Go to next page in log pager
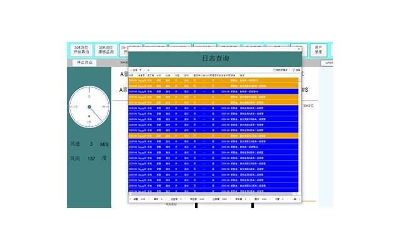This screenshot has width=400, height=250. tap(297, 199)
